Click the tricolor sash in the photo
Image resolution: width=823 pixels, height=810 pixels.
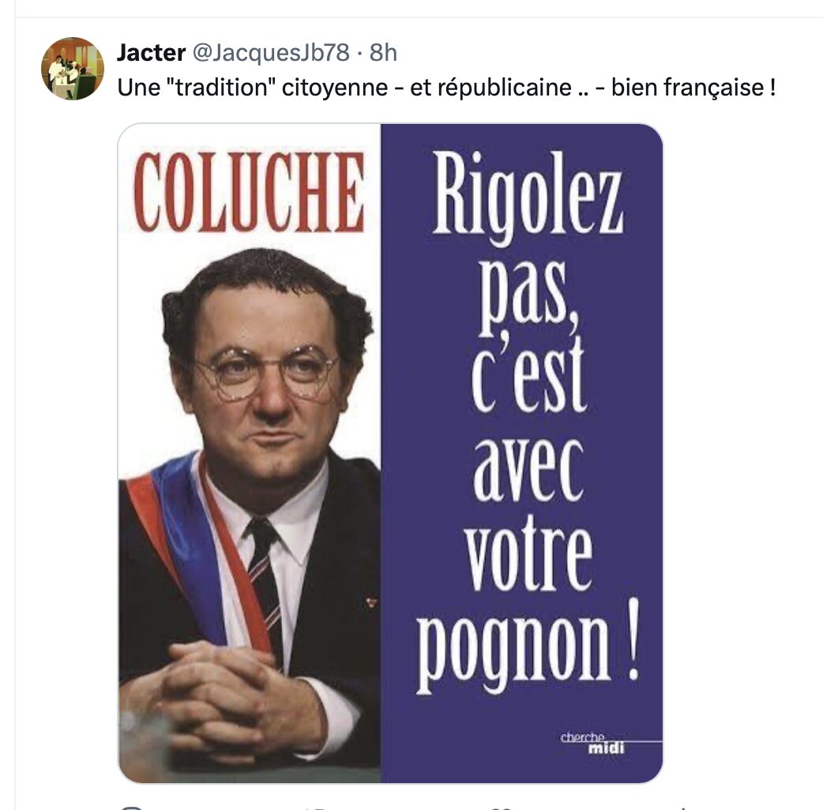point(198,551)
